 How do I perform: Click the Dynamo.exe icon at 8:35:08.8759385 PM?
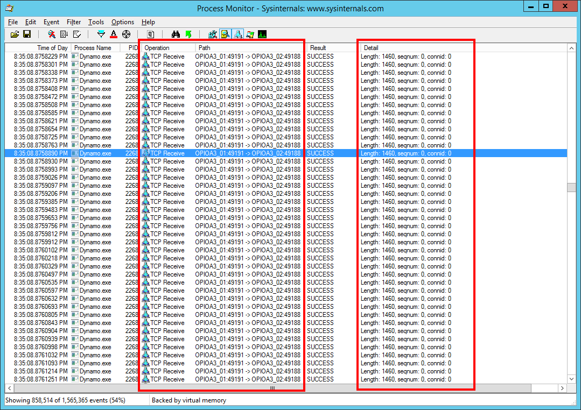75,201
